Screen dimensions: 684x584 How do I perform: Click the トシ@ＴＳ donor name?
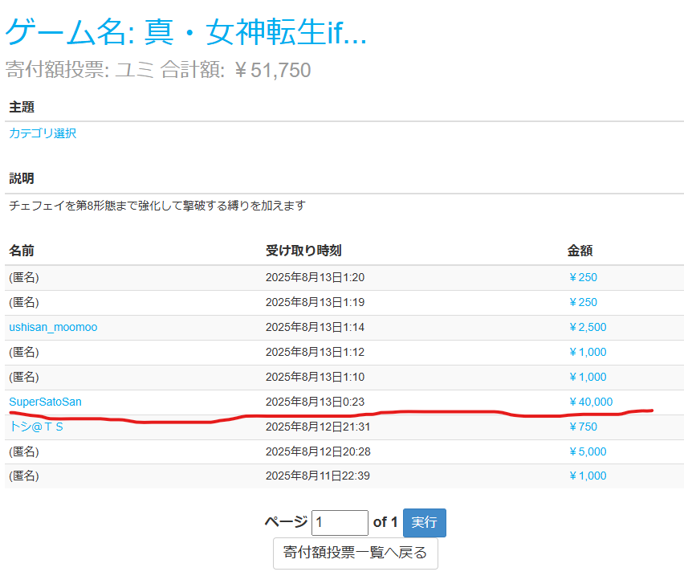coord(36,427)
